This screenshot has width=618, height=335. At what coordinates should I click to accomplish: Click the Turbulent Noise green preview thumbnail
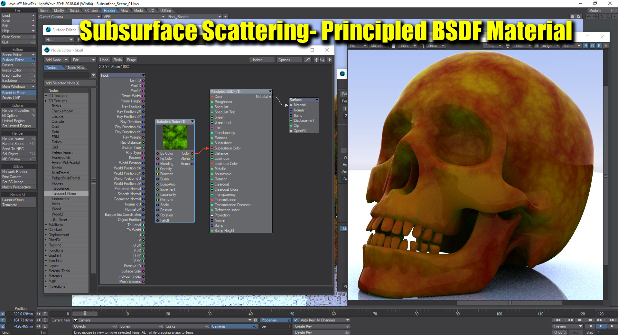[x=175, y=137]
